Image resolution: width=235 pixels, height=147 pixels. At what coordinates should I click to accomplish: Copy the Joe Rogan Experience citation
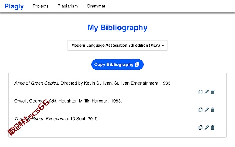(200, 128)
